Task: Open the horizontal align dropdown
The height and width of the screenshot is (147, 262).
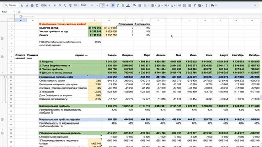Action: pos(154,5)
